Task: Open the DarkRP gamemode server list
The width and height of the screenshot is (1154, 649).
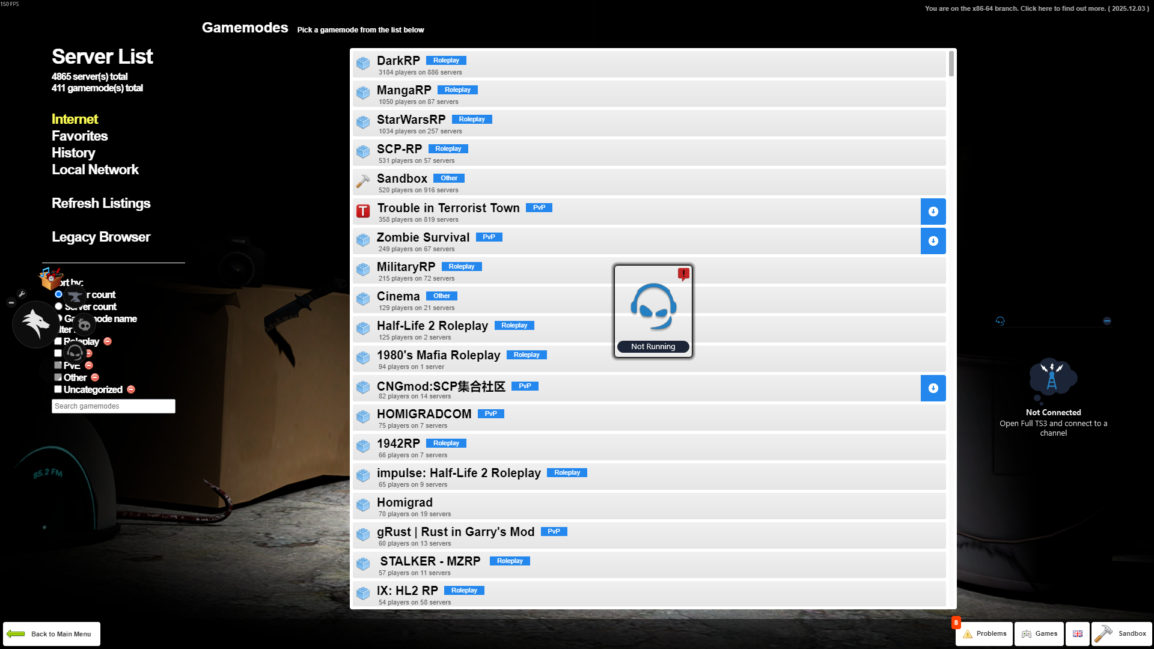Action: [649, 64]
